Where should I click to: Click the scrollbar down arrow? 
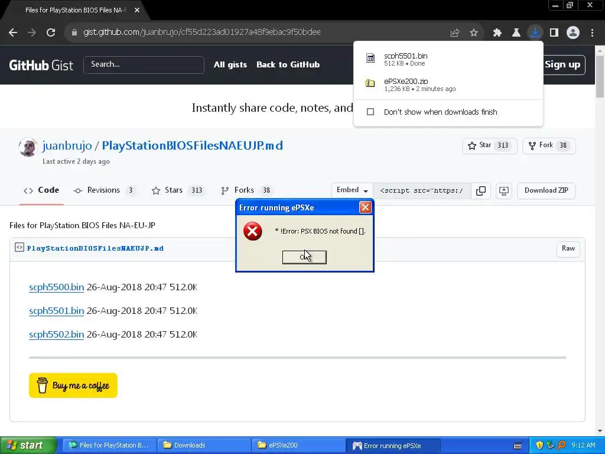600,431
